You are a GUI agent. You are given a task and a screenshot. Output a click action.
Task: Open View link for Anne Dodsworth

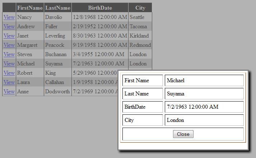[x=9, y=92]
